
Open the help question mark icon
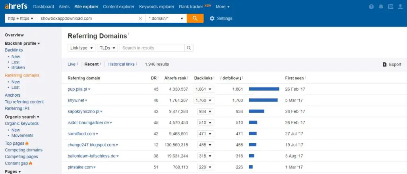pos(371,7)
